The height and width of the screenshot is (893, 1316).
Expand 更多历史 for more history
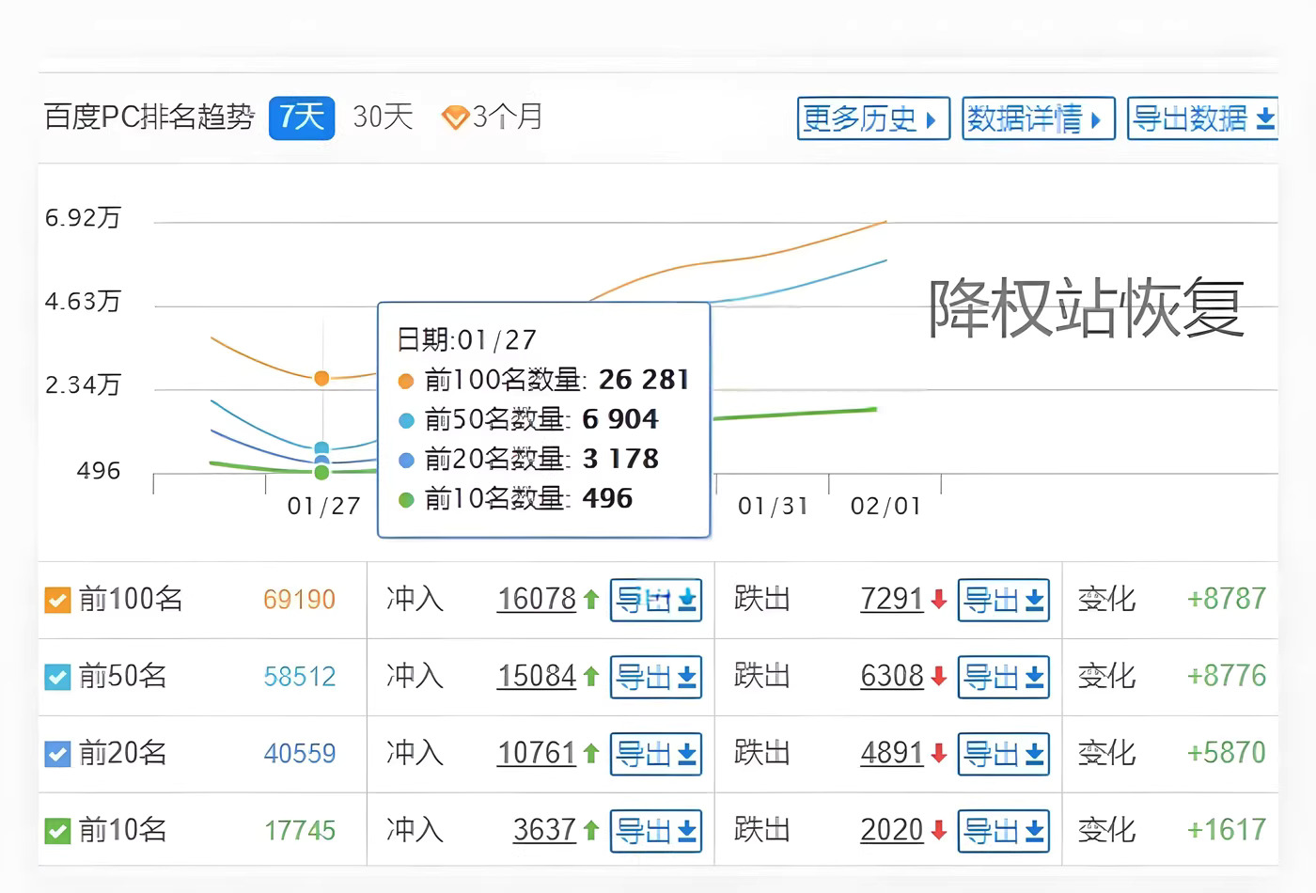872,119
